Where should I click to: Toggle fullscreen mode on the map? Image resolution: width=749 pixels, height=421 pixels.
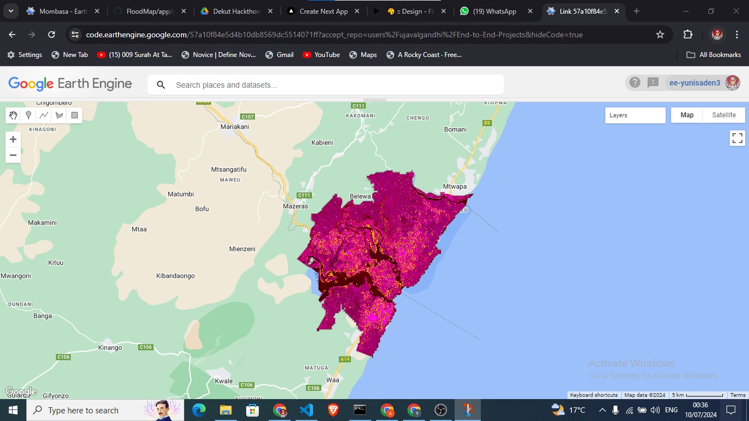tap(737, 138)
